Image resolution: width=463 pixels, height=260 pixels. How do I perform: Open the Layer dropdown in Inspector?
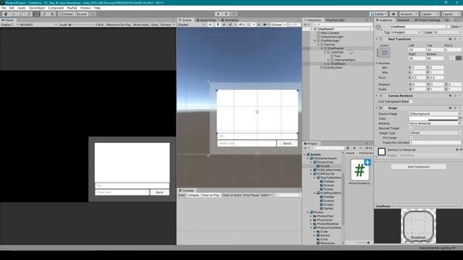pos(447,32)
